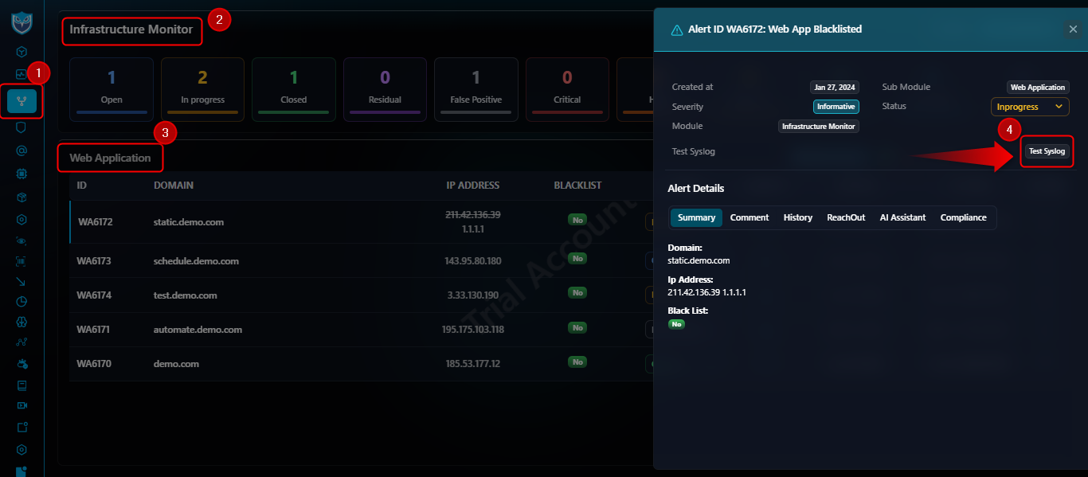
Task: Click the Test Syslog button
Action: (1047, 151)
